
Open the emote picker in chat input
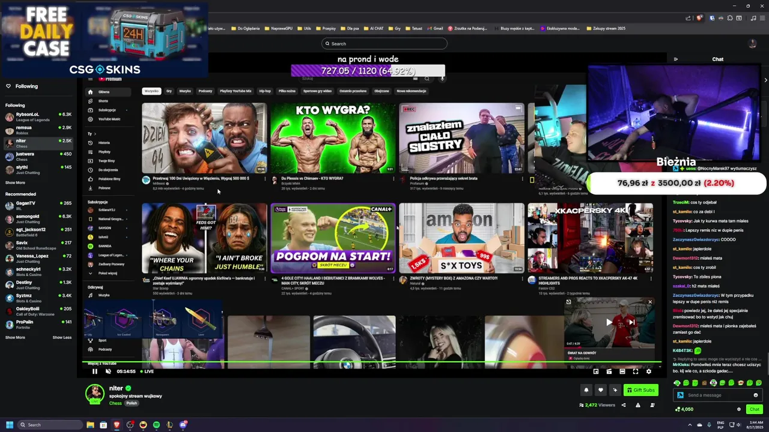(x=756, y=395)
